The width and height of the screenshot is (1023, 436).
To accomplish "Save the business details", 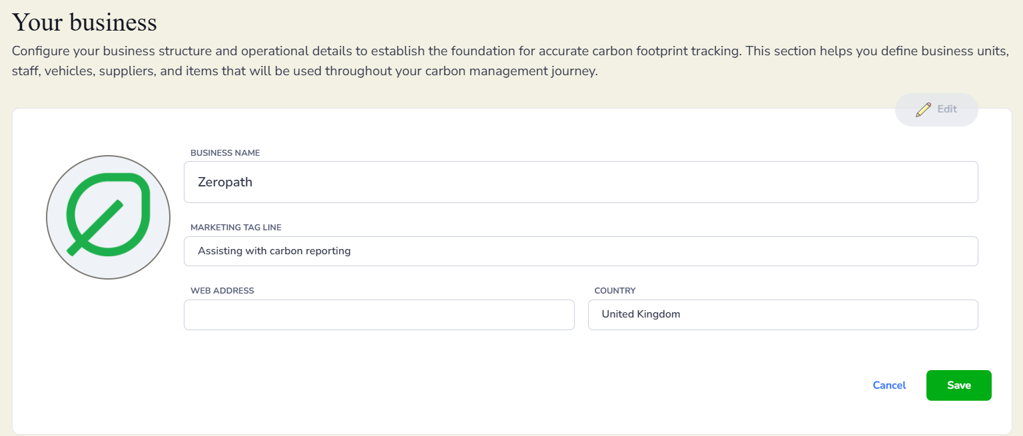I will pos(958,385).
